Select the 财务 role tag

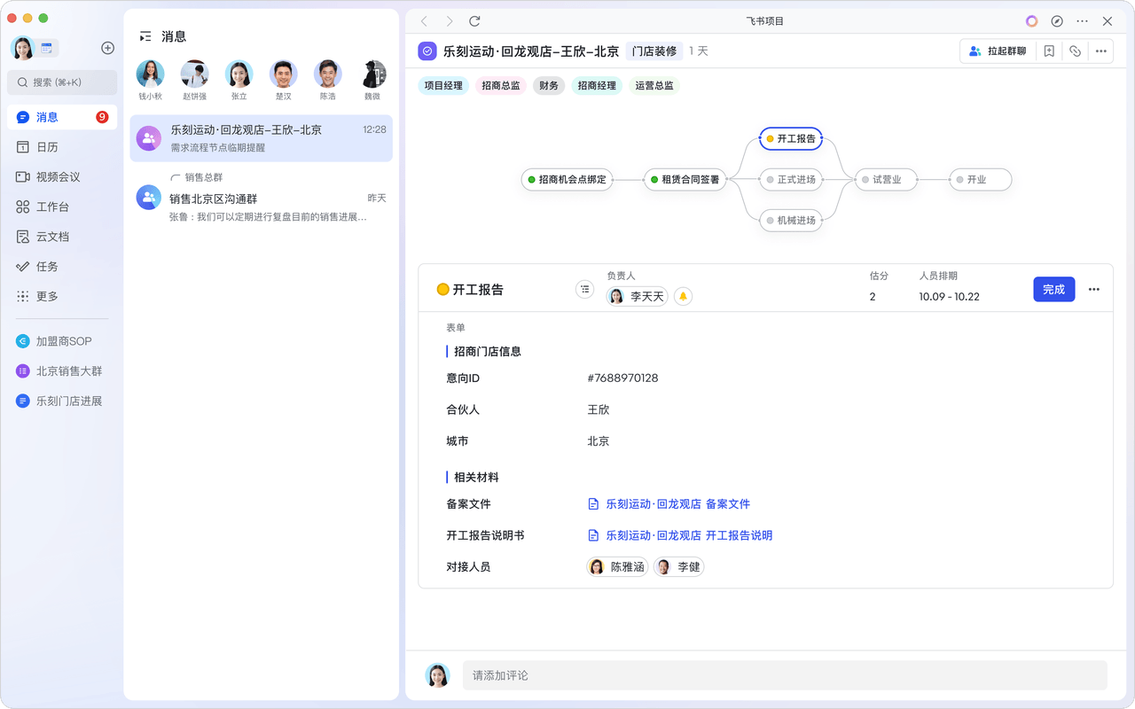pyautogui.click(x=549, y=86)
